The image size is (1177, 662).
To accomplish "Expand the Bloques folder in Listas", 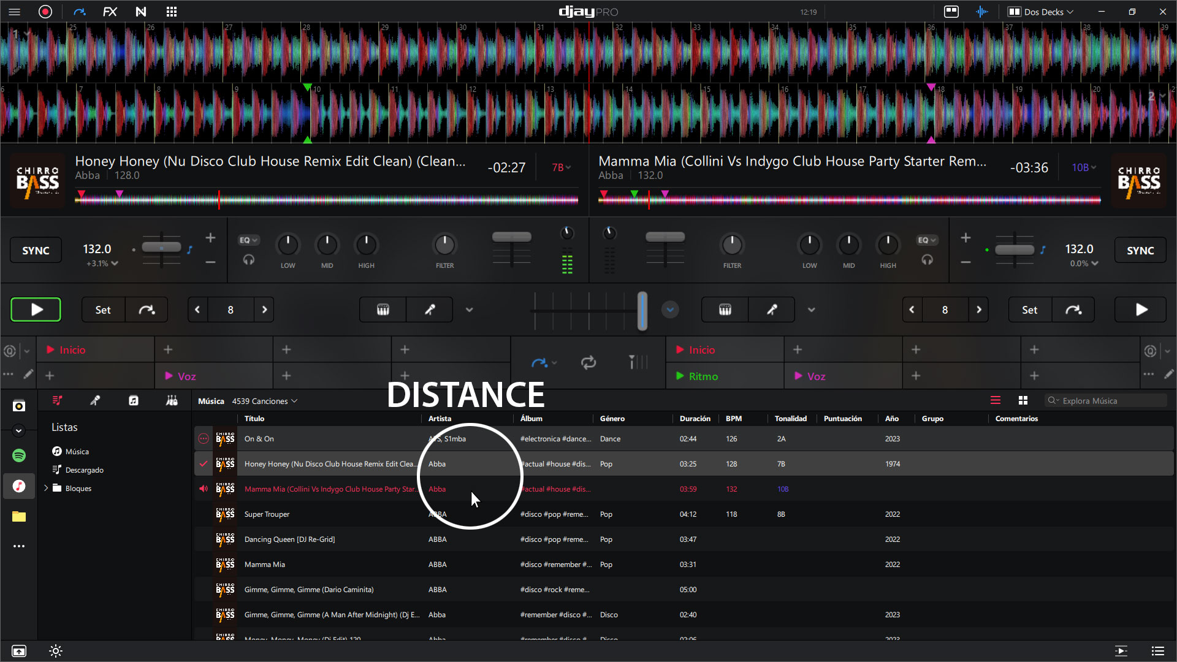I will click(46, 489).
